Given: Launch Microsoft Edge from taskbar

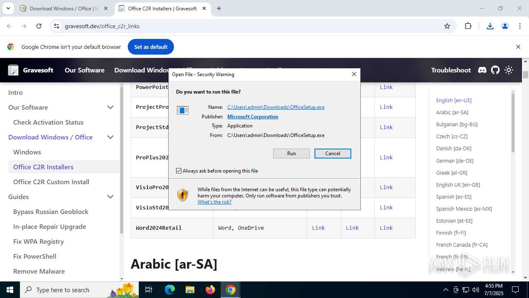Looking at the screenshot, I should pyautogui.click(x=170, y=290).
